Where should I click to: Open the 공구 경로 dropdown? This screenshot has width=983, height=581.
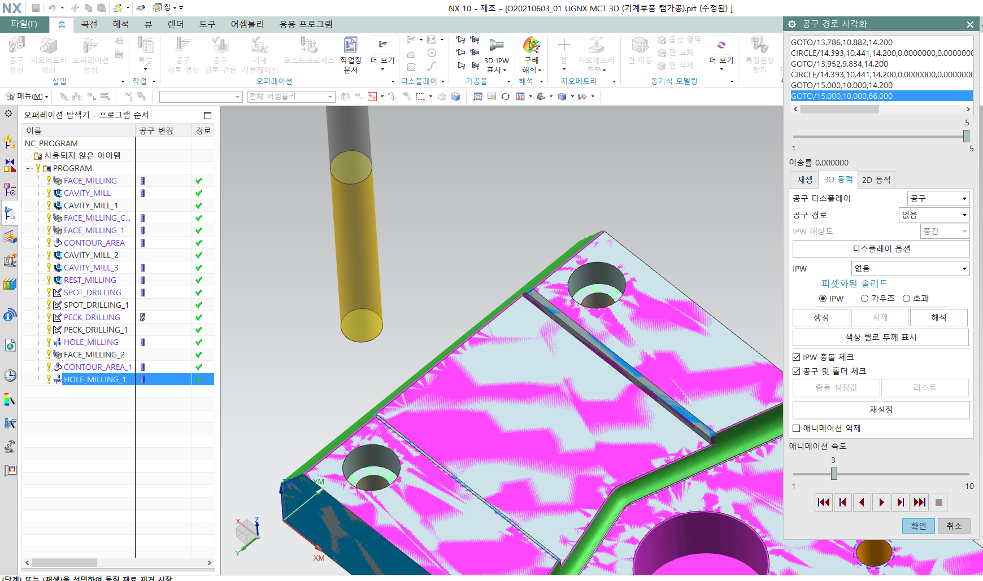click(x=934, y=215)
